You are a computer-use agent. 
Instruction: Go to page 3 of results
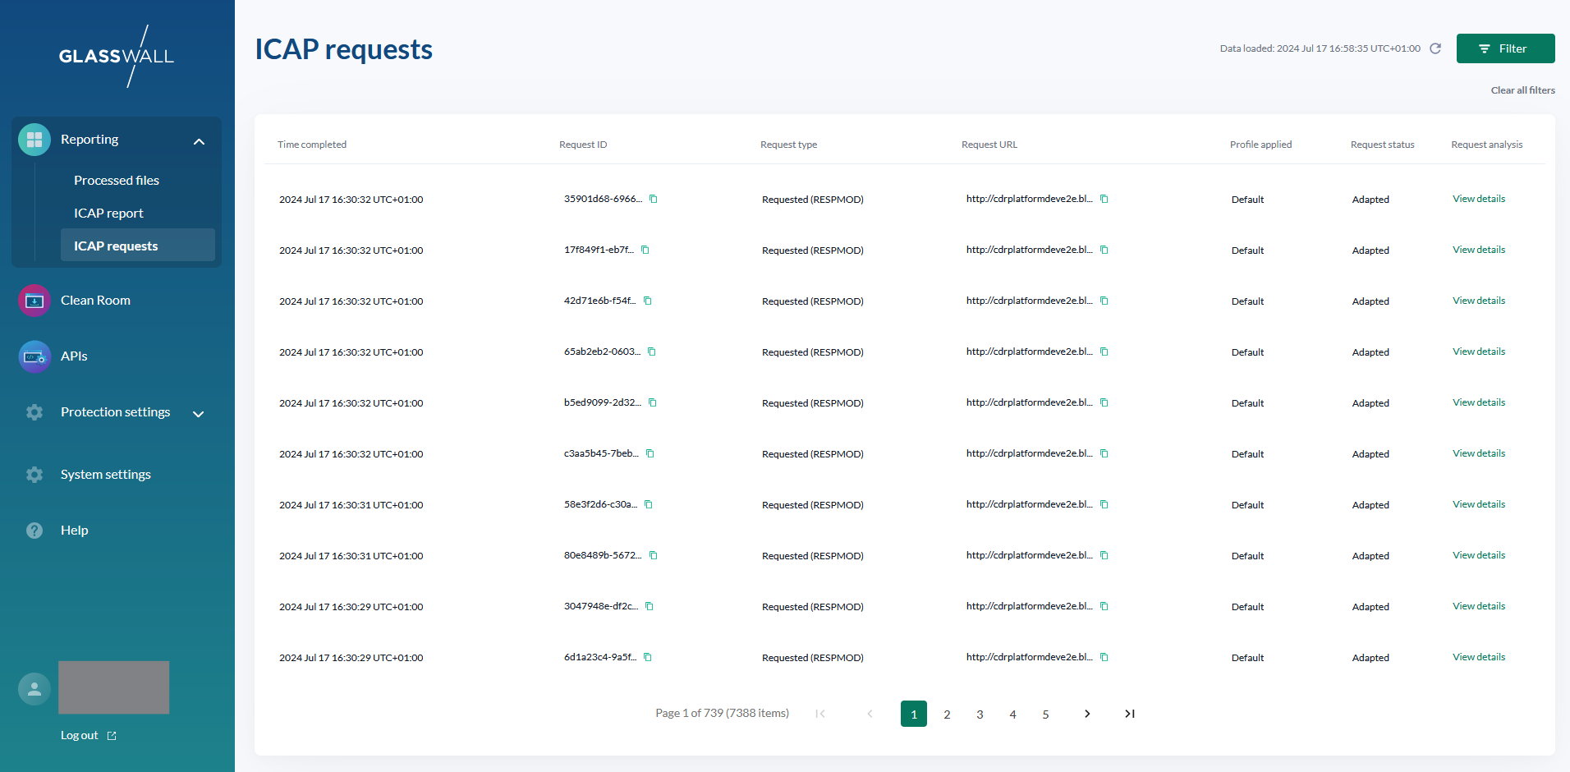click(980, 715)
